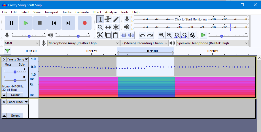Screen dimensions: 261x132
Task: Click the Frosty Song gain slider
Action: (x=15, y=72)
